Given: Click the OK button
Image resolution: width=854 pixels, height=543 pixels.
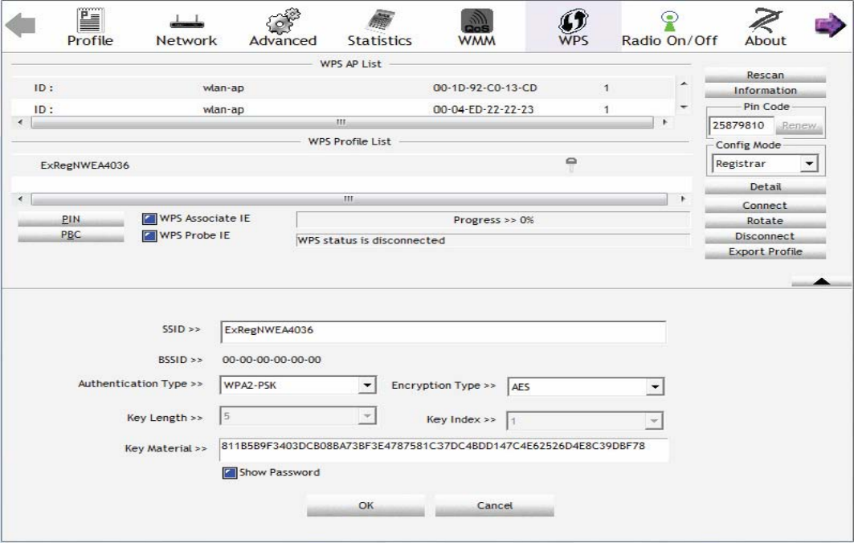Looking at the screenshot, I should [366, 505].
